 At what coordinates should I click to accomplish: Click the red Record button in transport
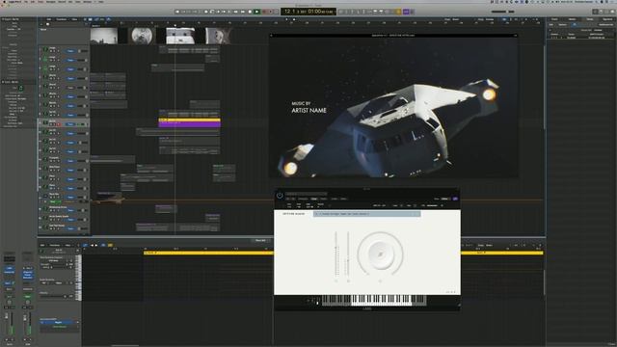pyautogui.click(x=264, y=12)
